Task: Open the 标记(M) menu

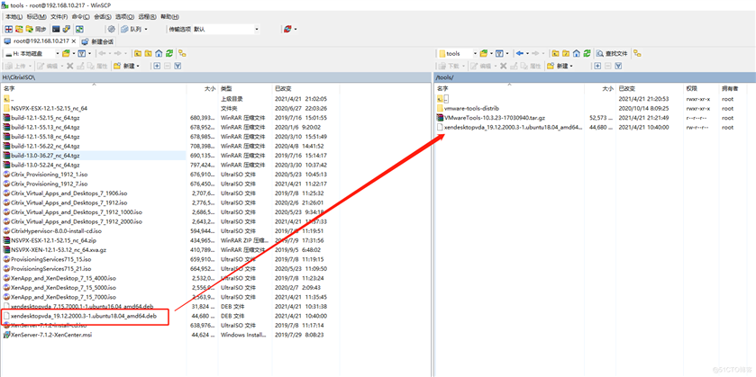Action: (37, 17)
